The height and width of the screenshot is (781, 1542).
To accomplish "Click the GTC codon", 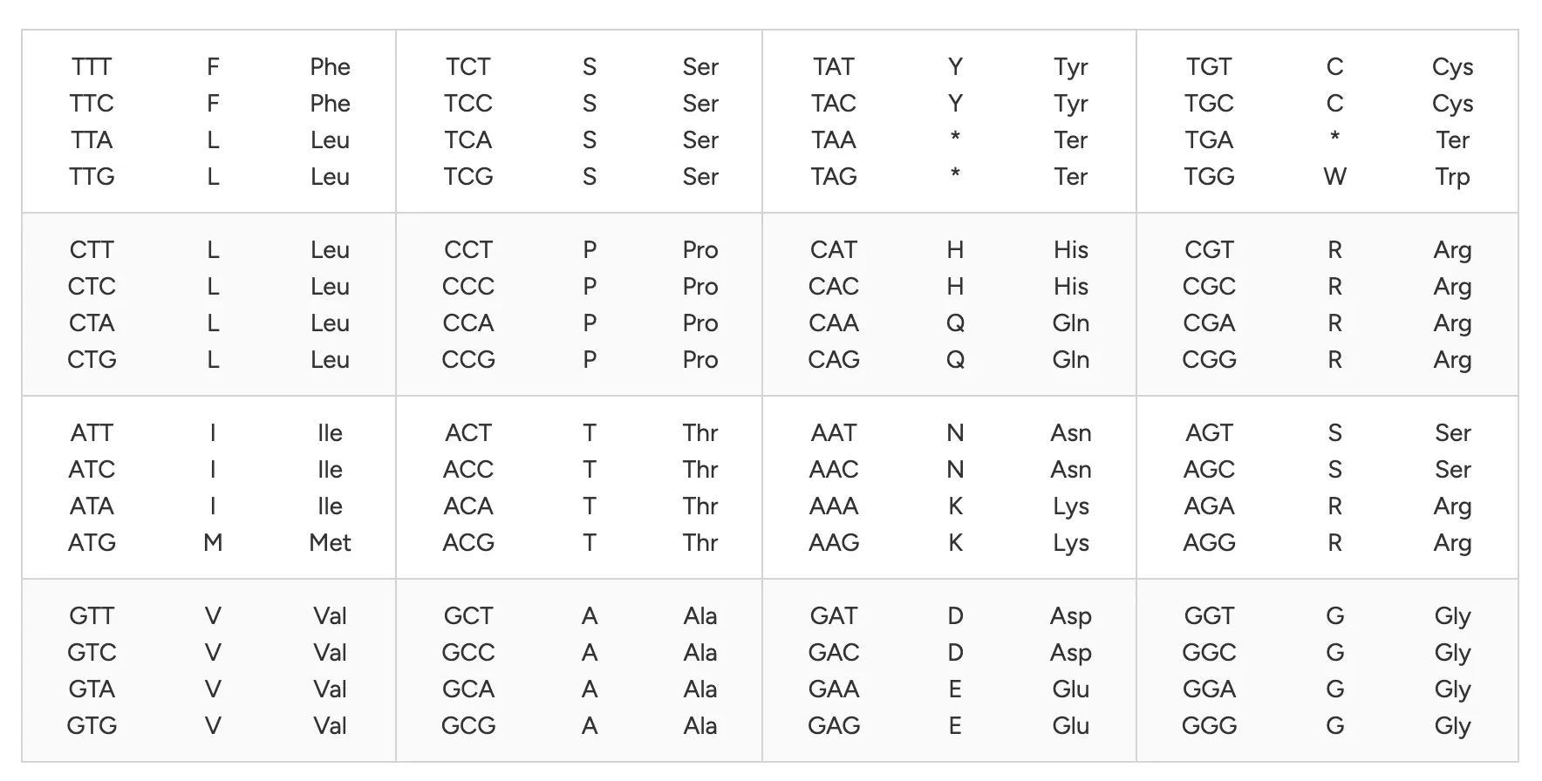I will click(92, 653).
